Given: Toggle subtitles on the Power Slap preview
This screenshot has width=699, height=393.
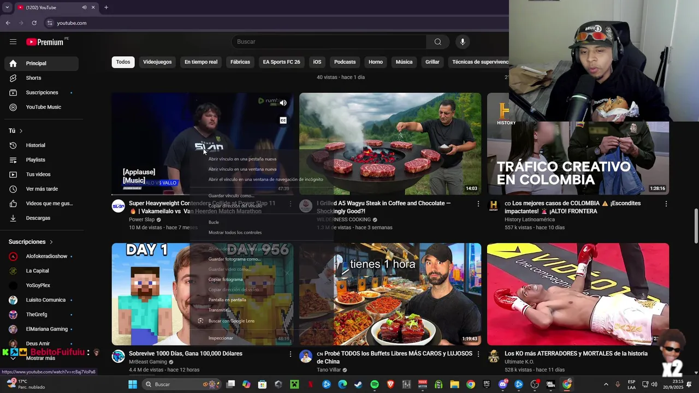Looking at the screenshot, I should tap(283, 121).
